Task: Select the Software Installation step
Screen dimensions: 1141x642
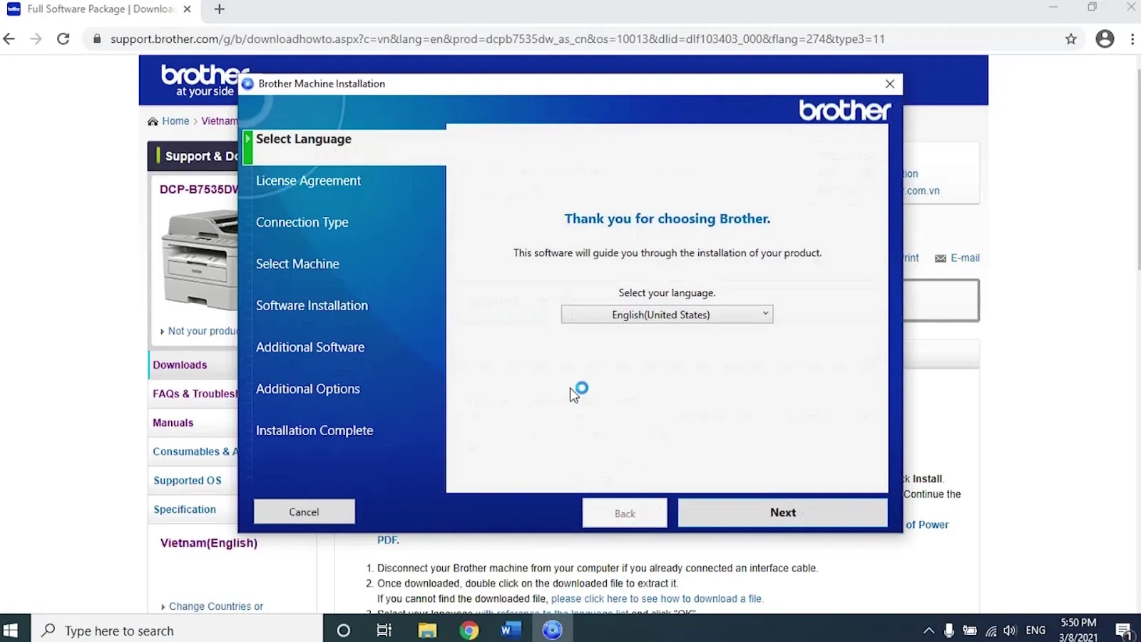Action: coord(312,305)
